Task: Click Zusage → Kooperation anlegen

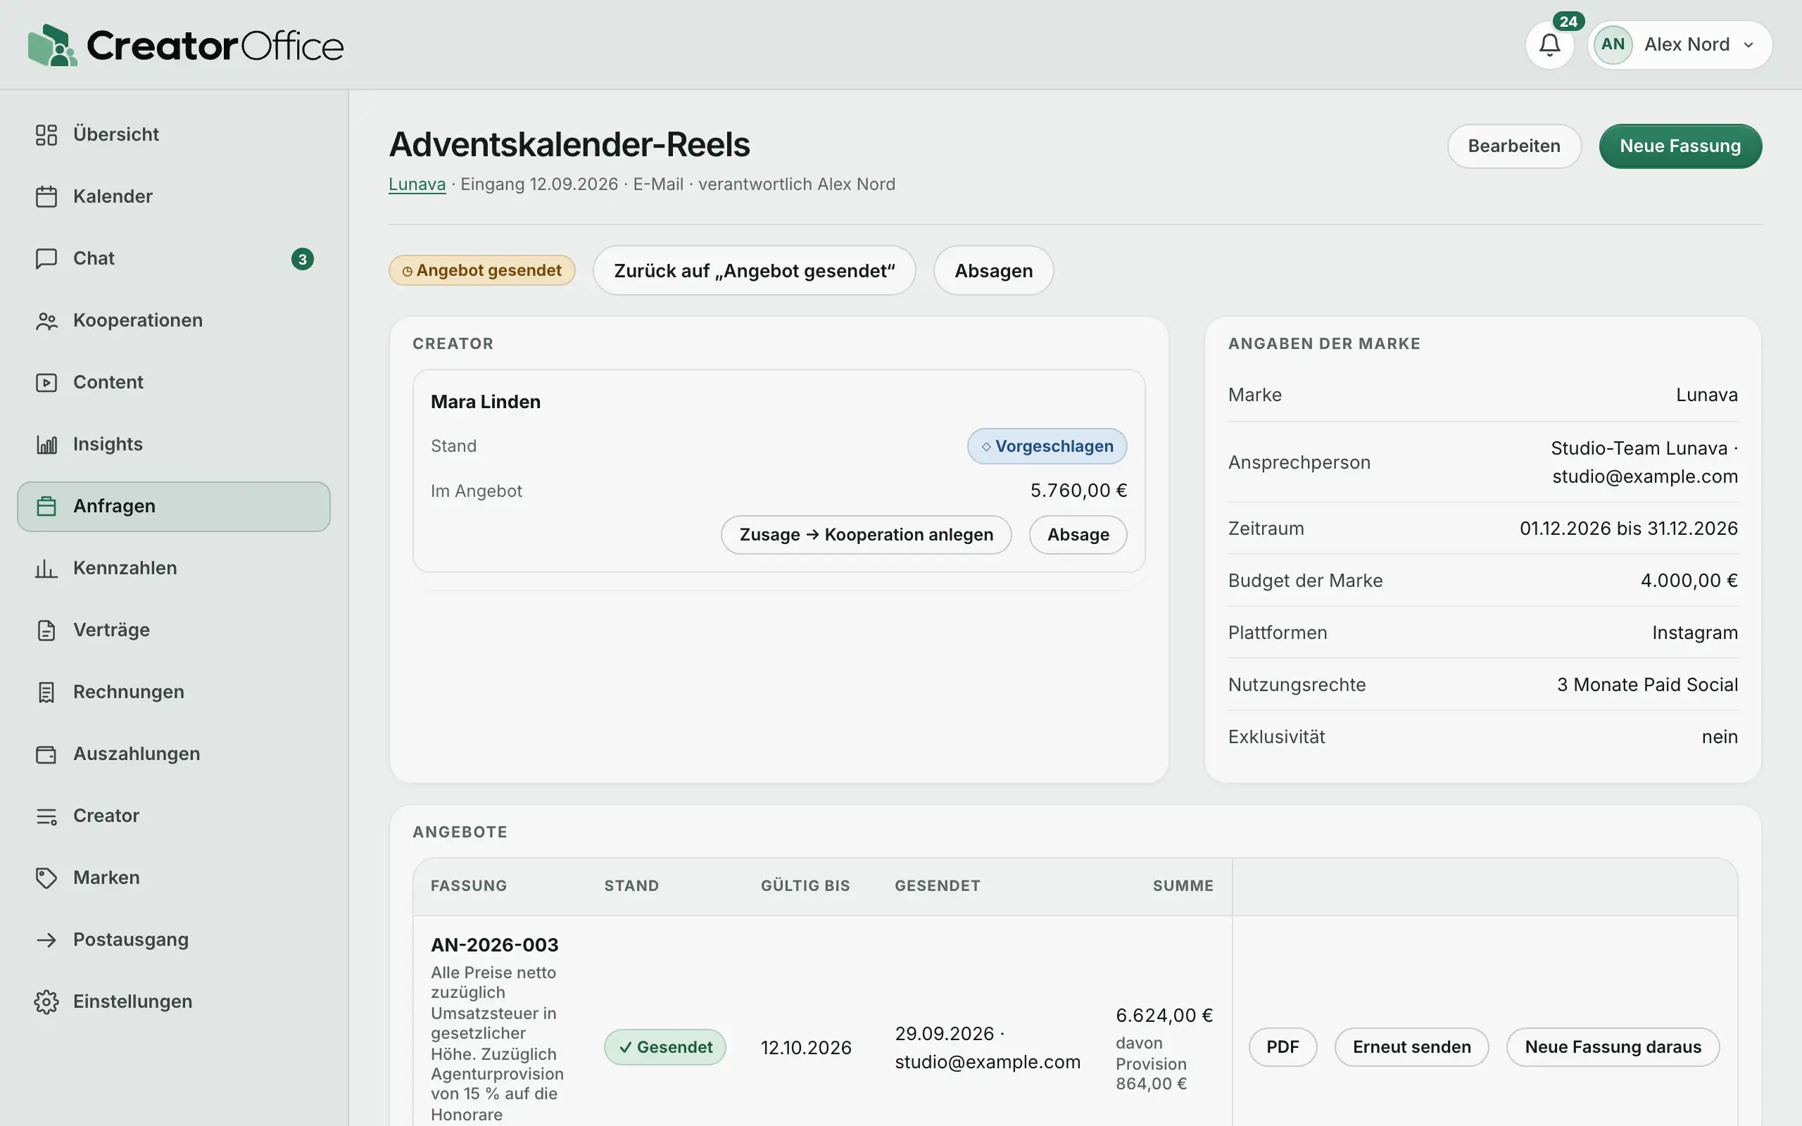Action: click(866, 535)
